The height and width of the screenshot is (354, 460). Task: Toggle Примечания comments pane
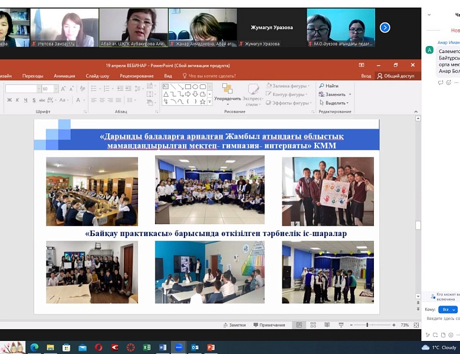[269, 325]
